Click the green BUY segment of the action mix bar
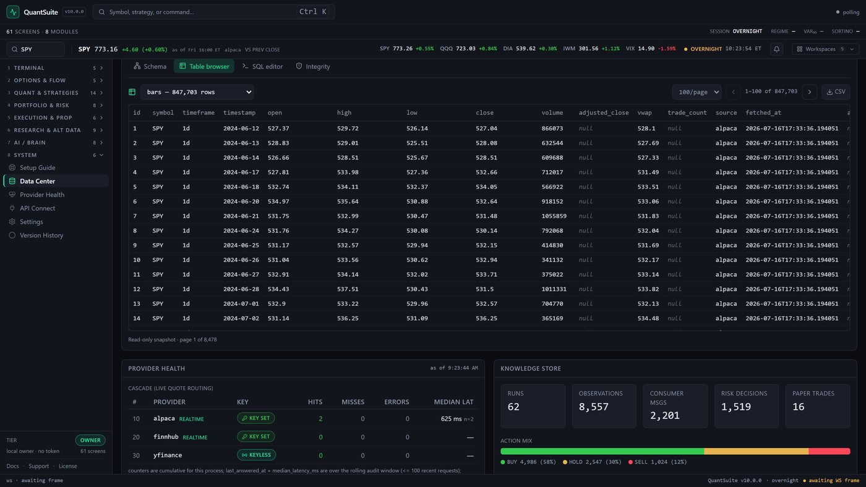 [602, 451]
